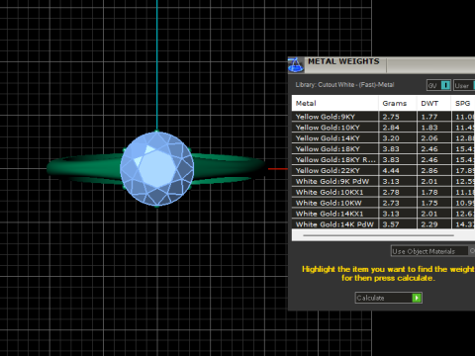
Task: Click the 2.46 DWT value for 18KY
Action: pyautogui.click(x=429, y=148)
